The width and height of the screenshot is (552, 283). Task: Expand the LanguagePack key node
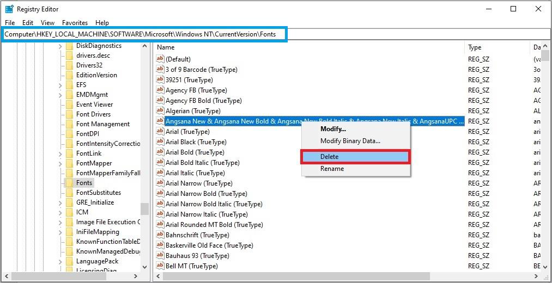[60, 261]
